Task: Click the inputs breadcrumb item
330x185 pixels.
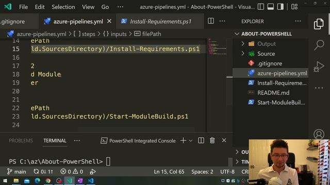Action: point(115,34)
